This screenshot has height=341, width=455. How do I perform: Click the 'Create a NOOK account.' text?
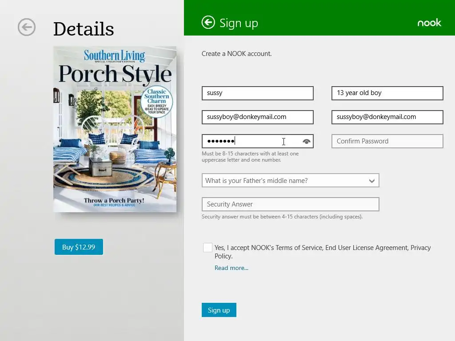[x=236, y=54]
